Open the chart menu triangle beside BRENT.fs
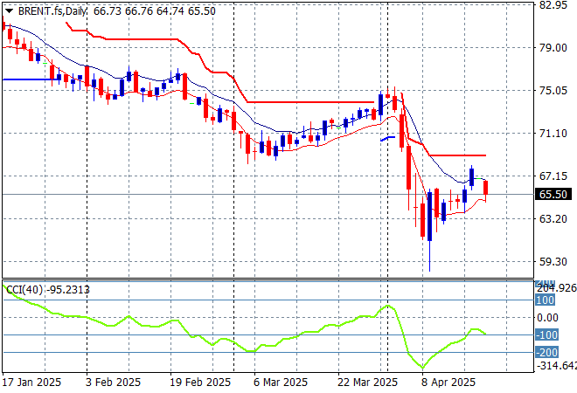 (9, 11)
